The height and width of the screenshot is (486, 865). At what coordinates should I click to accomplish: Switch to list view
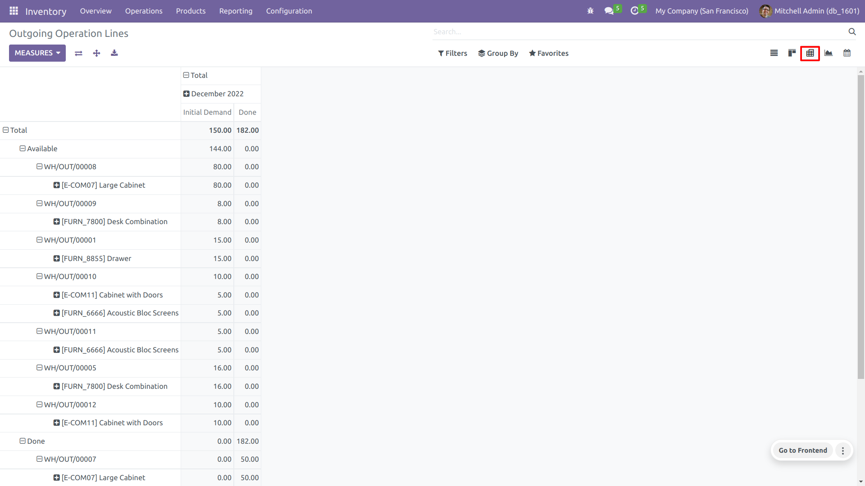click(774, 53)
